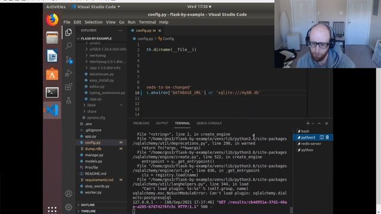Open manage.py in explorer

coord(94,155)
